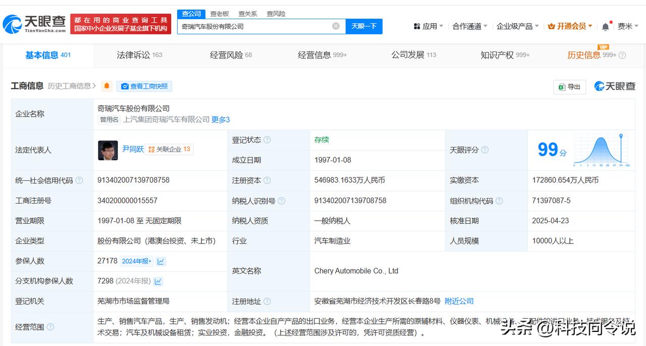Open 经营风险 tab

[x=231, y=55]
